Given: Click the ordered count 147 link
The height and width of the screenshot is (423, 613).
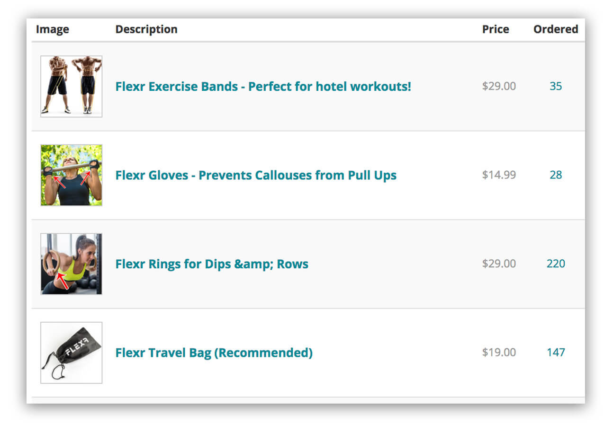Looking at the screenshot, I should click(556, 352).
